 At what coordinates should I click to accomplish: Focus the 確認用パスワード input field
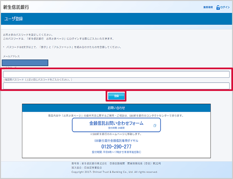(116, 85)
